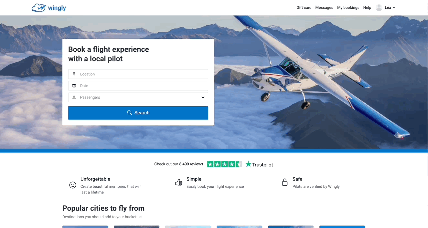Open the Passengers selector
The image size is (428, 228).
(138, 97)
